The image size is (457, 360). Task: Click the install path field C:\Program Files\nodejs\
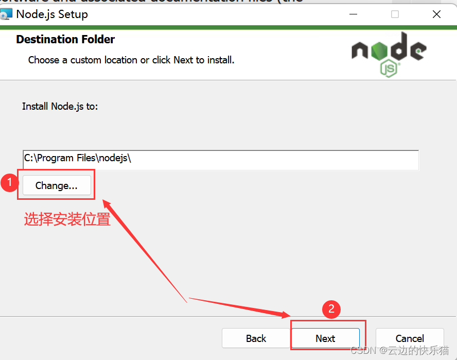(221, 160)
